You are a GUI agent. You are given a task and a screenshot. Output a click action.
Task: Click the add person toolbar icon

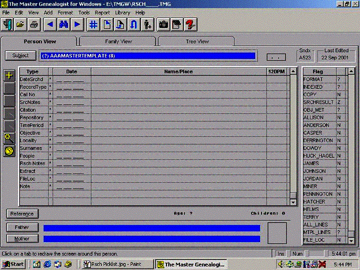click(147, 24)
